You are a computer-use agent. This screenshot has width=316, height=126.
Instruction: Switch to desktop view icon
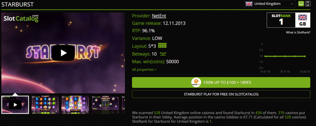[x=301, y=4]
